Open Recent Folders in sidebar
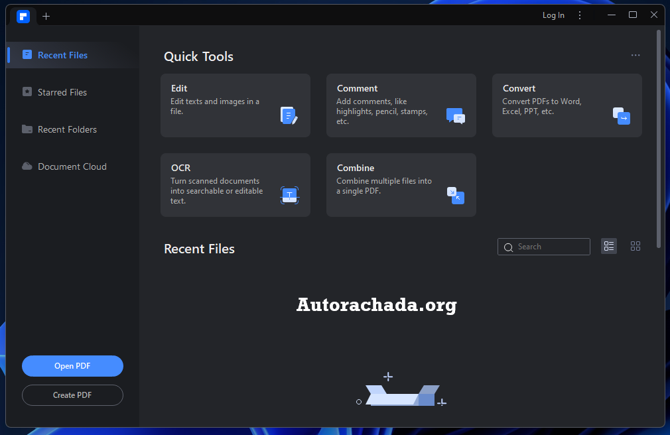The height and width of the screenshot is (435, 670). pos(67,129)
